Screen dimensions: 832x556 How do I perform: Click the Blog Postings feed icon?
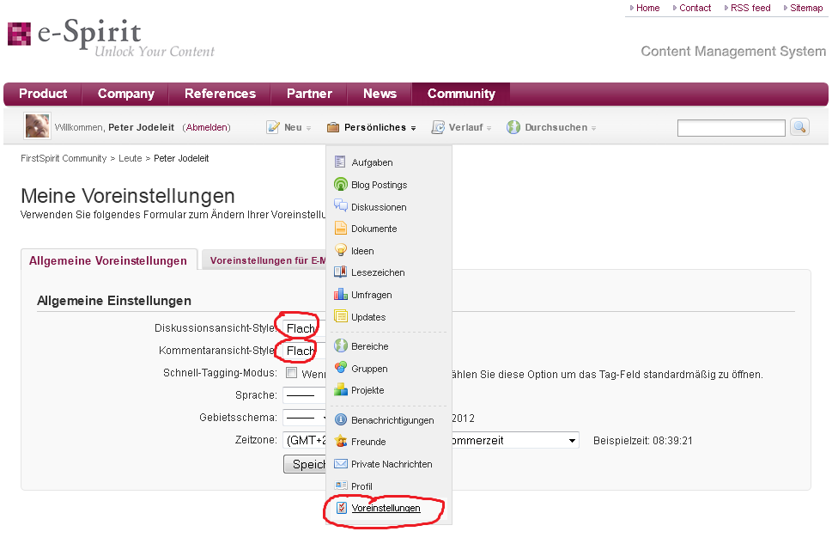tap(340, 184)
